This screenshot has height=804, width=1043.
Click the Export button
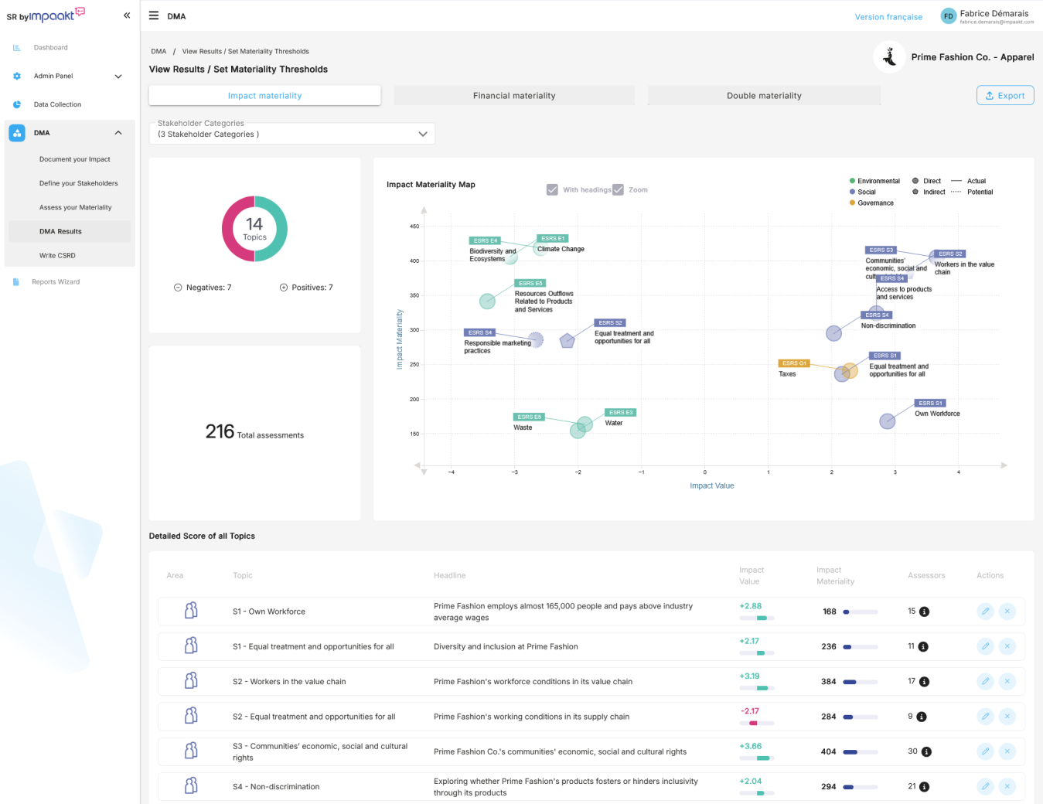point(1005,96)
